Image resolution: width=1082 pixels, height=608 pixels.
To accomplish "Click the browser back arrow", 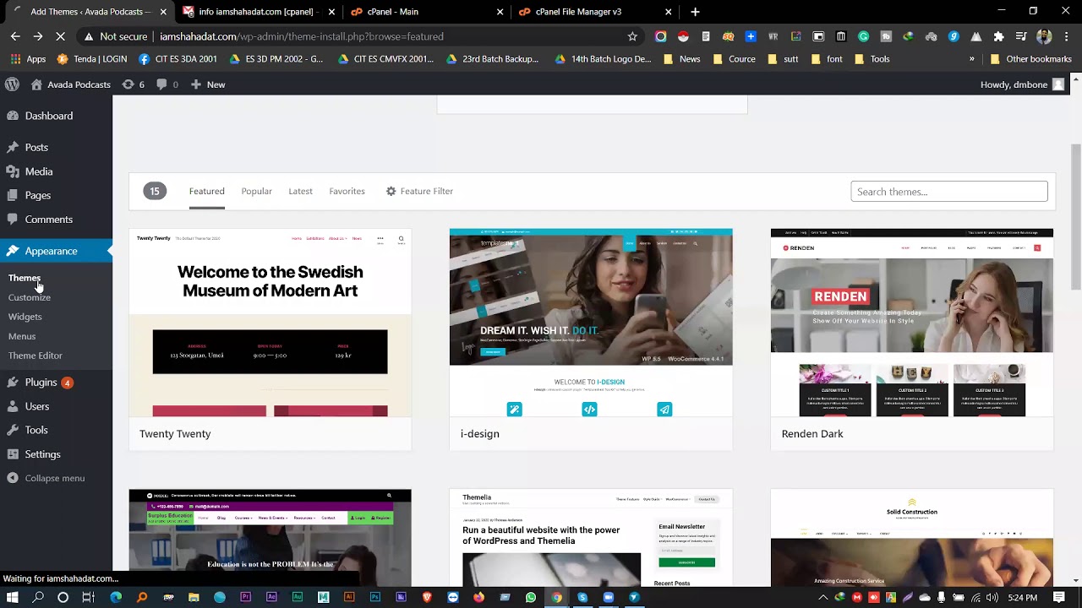I will tap(15, 36).
